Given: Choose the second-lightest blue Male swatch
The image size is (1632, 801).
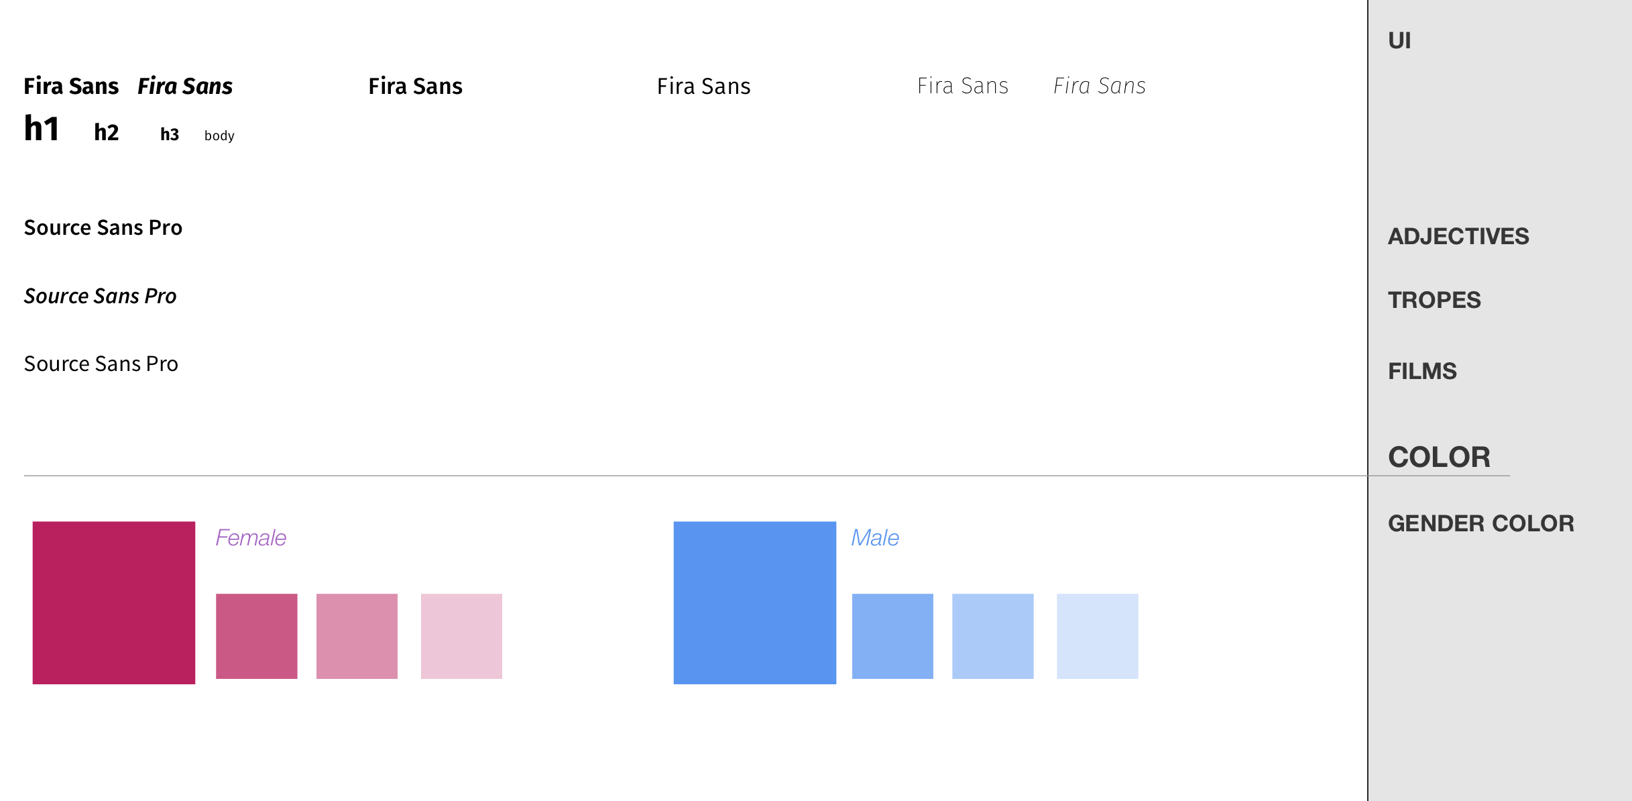Looking at the screenshot, I should coord(993,636).
